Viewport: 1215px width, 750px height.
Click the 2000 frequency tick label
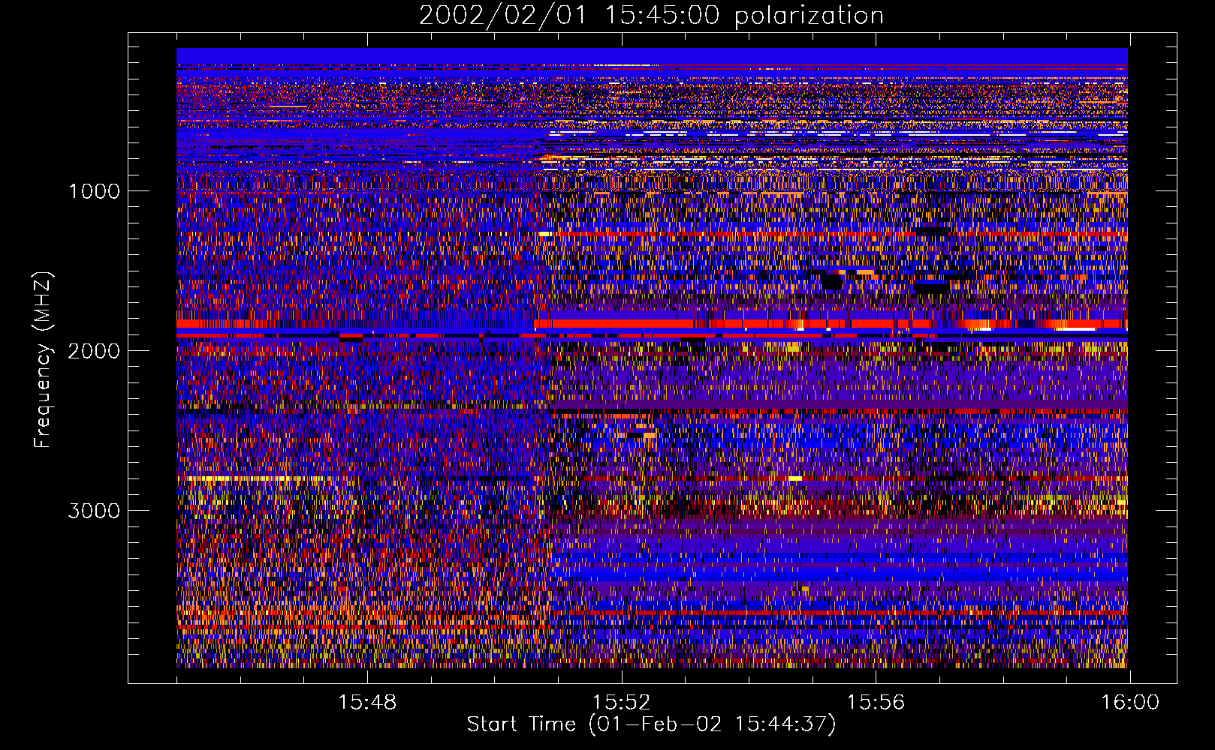[x=94, y=351]
